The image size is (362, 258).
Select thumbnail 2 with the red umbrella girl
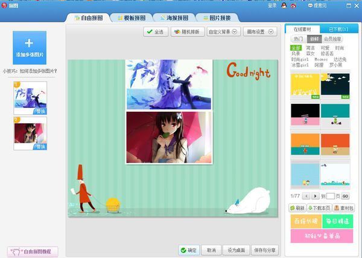point(30,134)
